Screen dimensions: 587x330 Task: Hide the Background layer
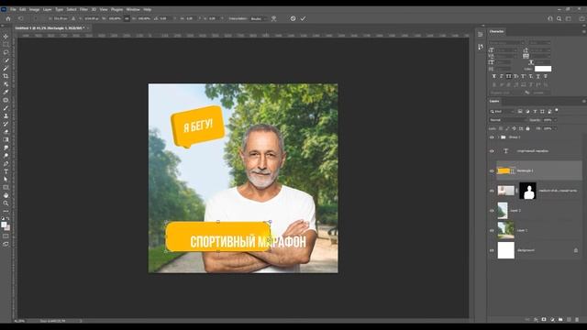(x=492, y=250)
